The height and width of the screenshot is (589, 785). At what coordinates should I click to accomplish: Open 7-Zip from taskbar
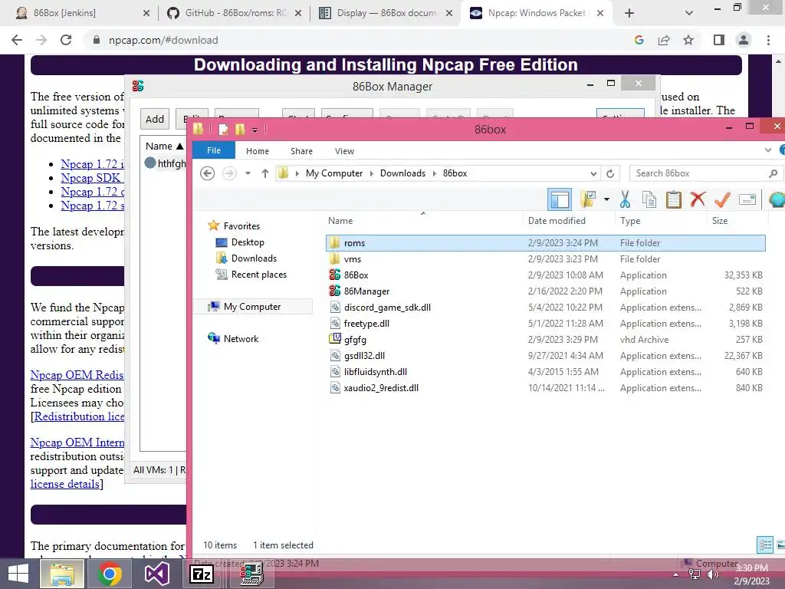[202, 574]
